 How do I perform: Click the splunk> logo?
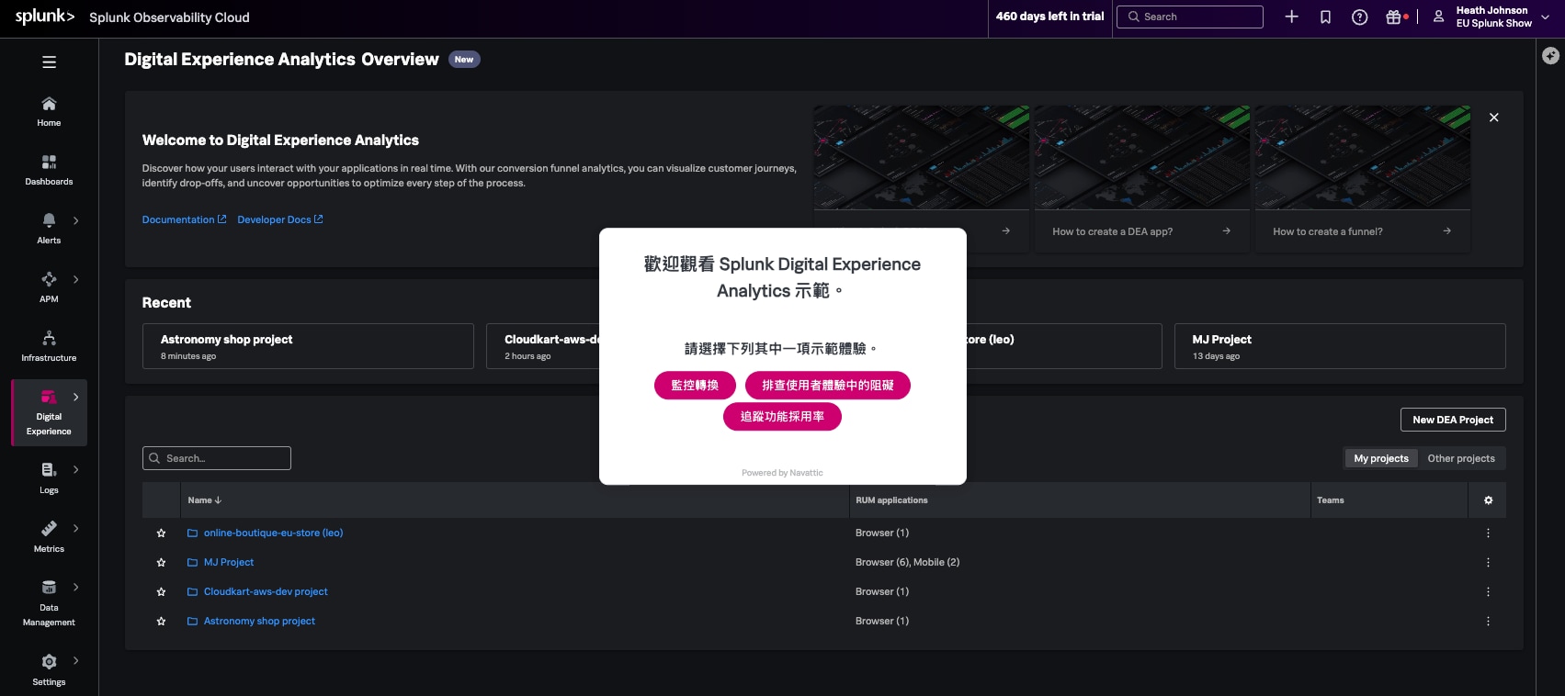[x=45, y=17]
